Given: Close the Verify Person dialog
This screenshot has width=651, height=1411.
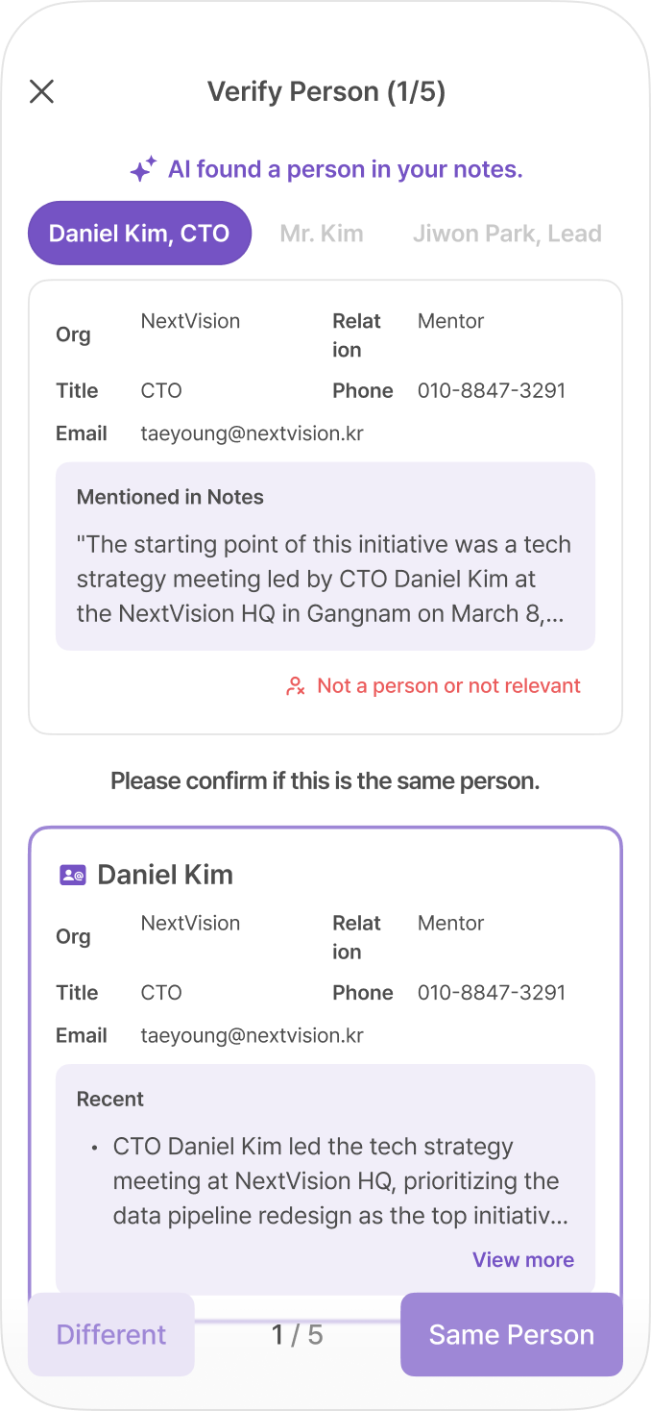Looking at the screenshot, I should click(x=41, y=91).
